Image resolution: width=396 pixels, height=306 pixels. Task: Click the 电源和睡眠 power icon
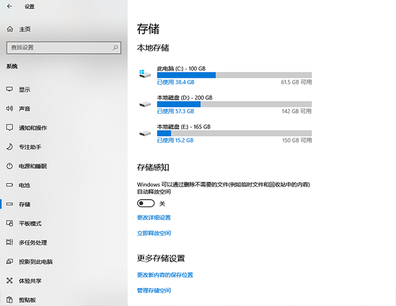click(10, 166)
